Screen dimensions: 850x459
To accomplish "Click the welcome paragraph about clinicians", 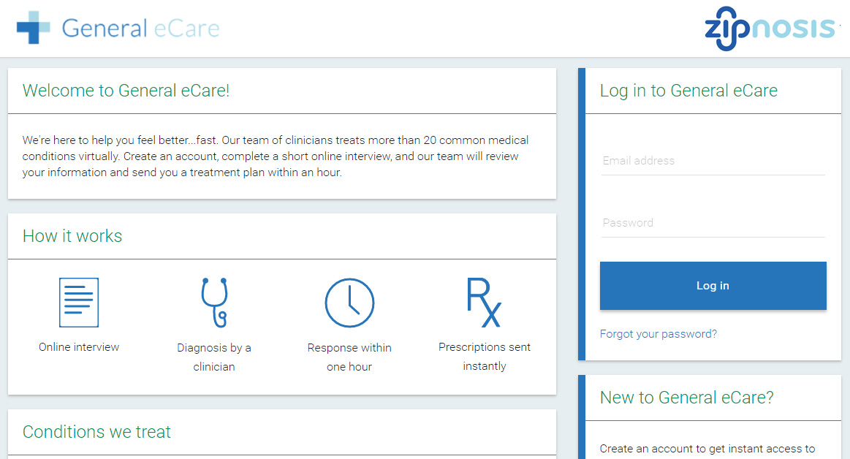I will [x=276, y=156].
